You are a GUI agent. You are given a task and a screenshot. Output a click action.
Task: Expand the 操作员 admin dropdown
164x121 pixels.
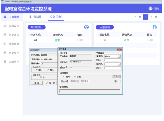(119, 56)
